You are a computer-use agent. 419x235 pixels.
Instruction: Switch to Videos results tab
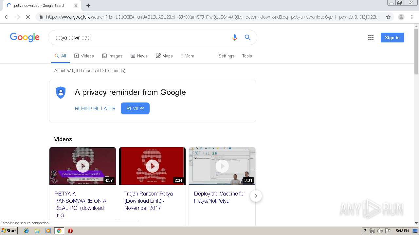(x=84, y=56)
